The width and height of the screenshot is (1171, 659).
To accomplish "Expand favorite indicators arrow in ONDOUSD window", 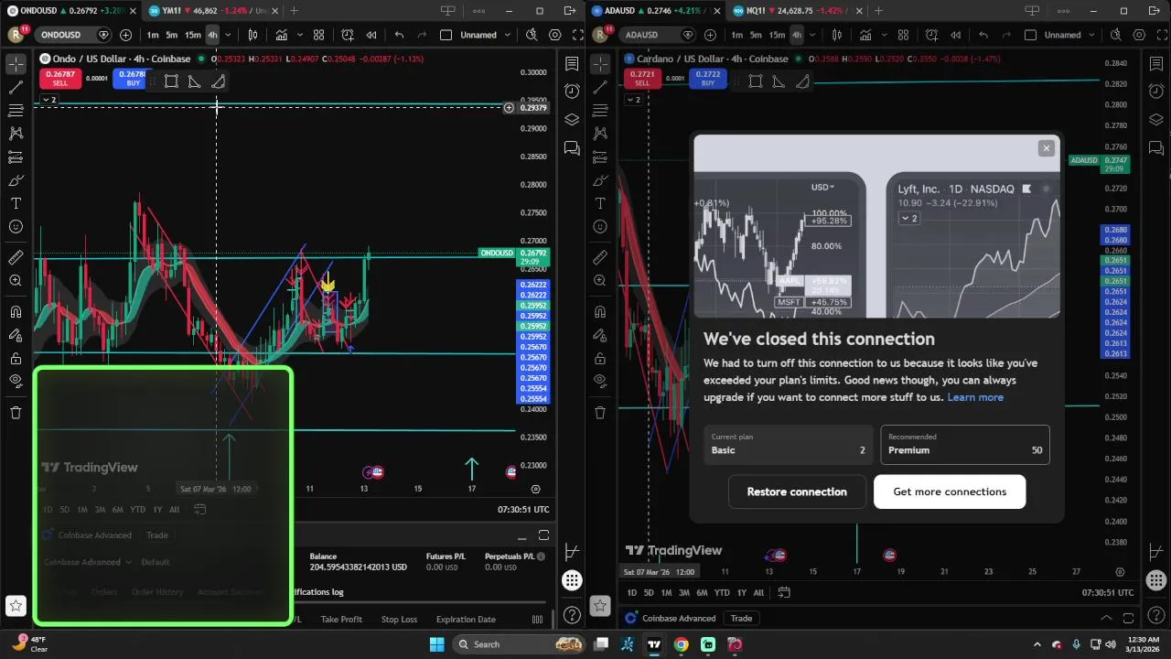I will point(299,35).
